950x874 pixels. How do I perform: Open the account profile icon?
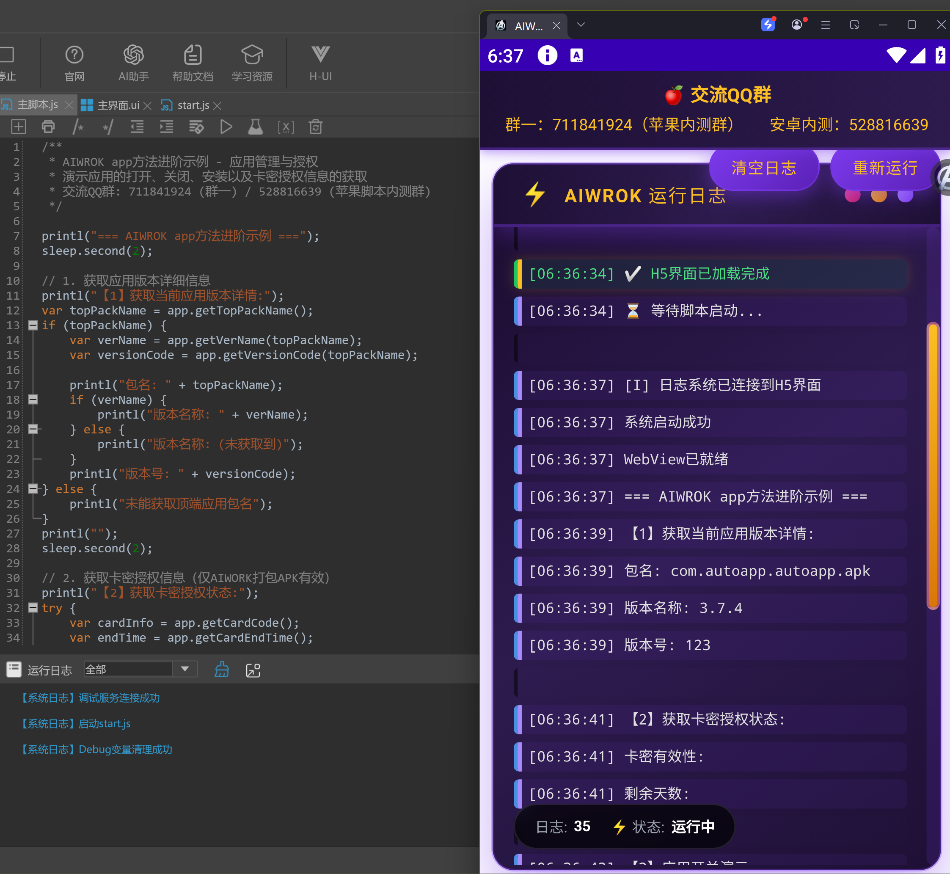pyautogui.click(x=798, y=24)
